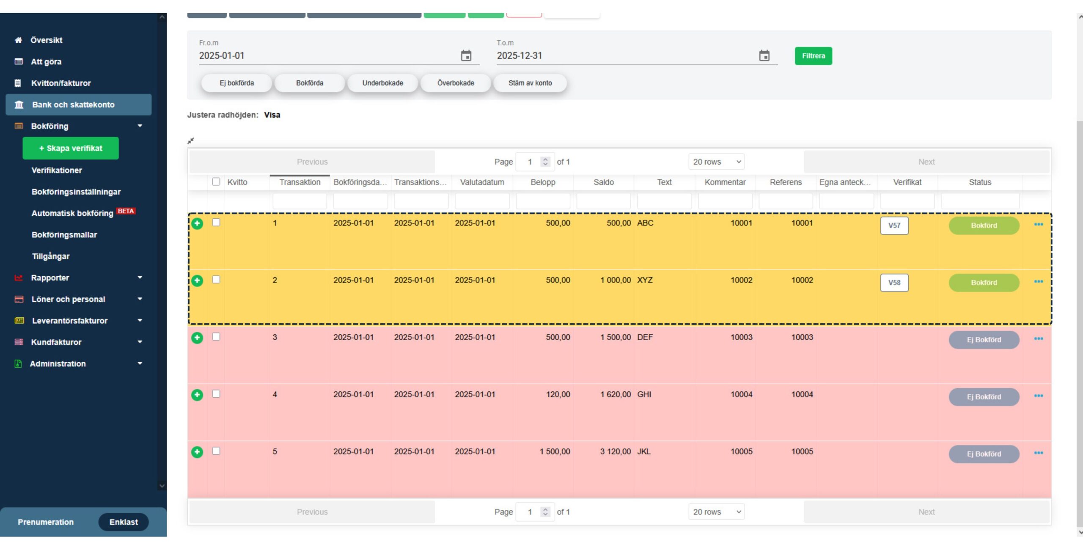Open three-dots menu for transaction 5

(1039, 453)
